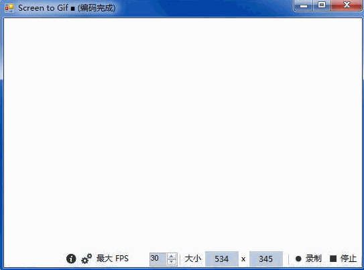The height and width of the screenshot is (270, 364).
Task: Close the Screen to Gif window
Action: coord(347,5)
